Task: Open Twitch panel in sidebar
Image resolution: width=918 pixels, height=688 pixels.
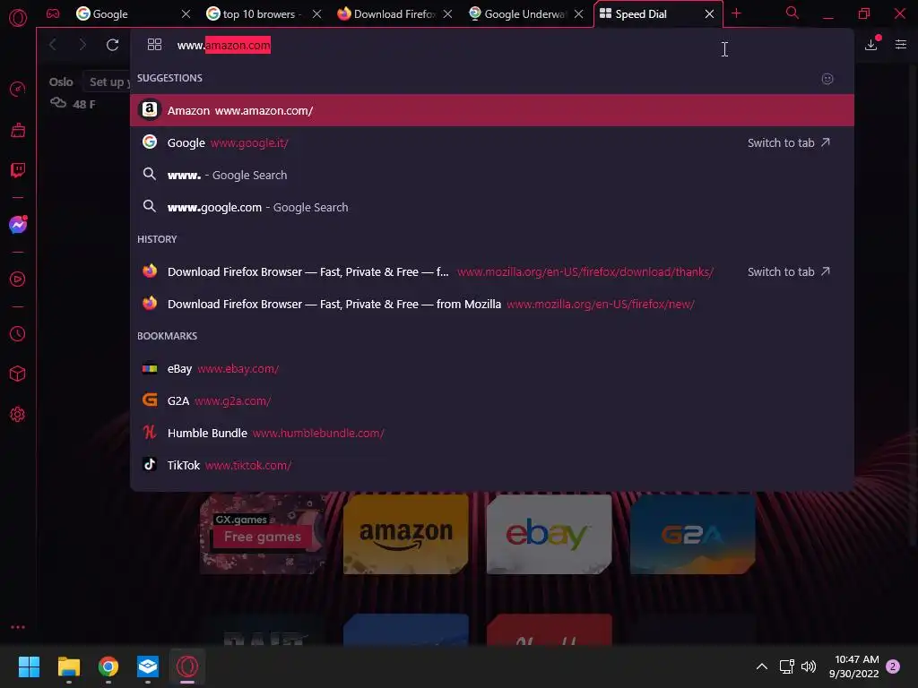Action: pyautogui.click(x=18, y=170)
